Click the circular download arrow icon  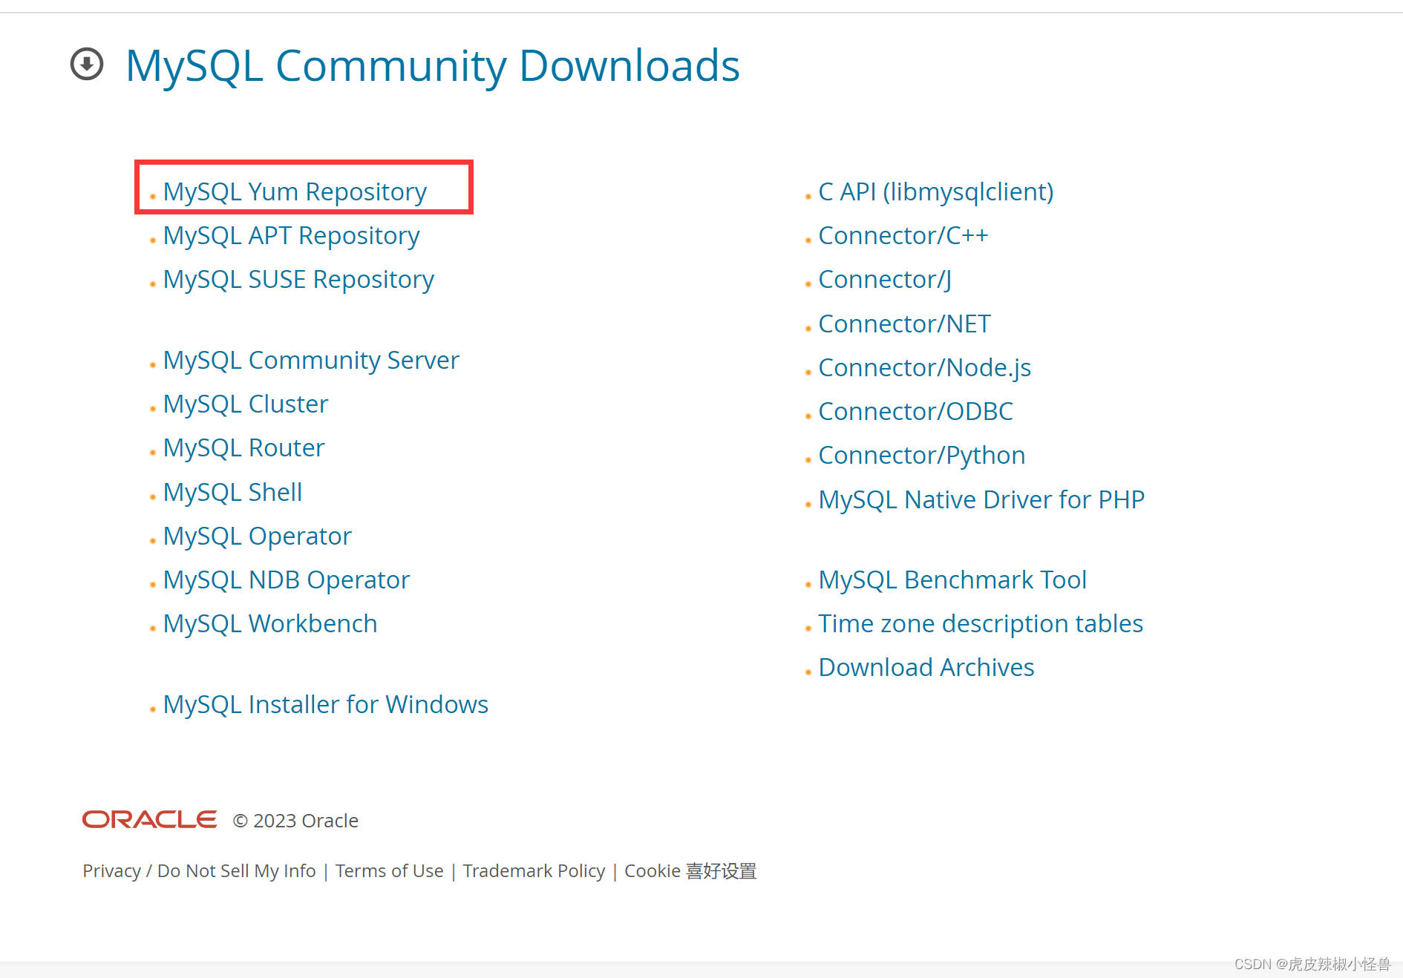[x=87, y=65]
